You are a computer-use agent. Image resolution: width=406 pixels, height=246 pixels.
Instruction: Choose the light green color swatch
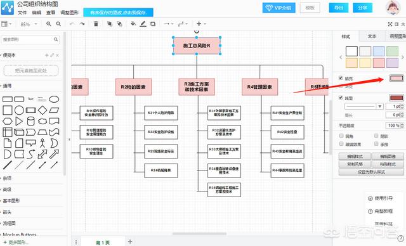pos(392,51)
